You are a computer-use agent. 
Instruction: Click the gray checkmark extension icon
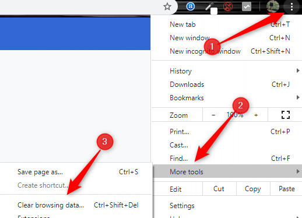(247, 7)
